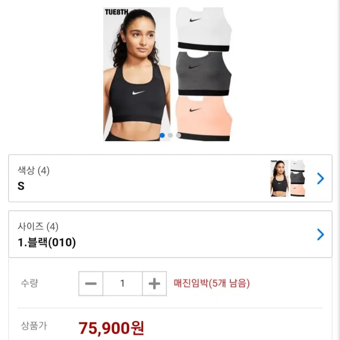Image resolution: width=340 pixels, height=340 pixels.
Task: Click the 75,900원 price text
Action: coord(111,328)
